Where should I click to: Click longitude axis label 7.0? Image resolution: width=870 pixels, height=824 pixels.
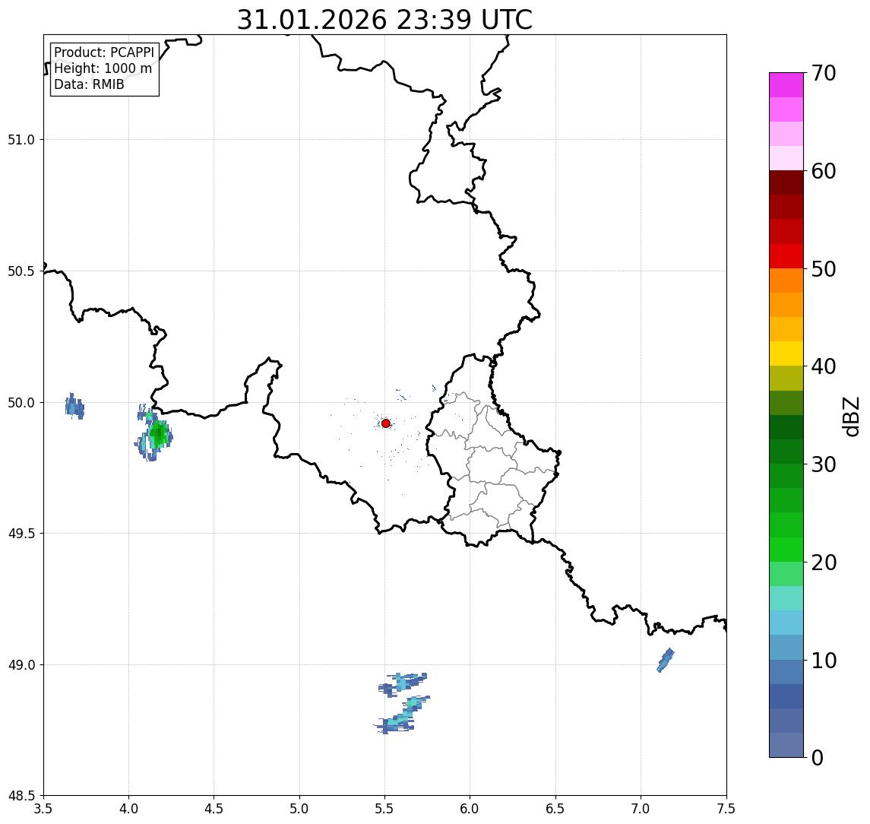pos(641,809)
